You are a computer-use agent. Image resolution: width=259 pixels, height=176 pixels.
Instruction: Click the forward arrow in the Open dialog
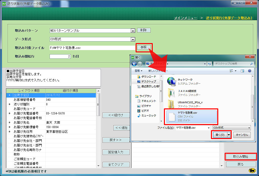(140, 64)
